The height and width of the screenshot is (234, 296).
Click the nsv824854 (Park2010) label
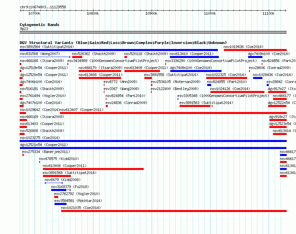(x=125, y=96)
